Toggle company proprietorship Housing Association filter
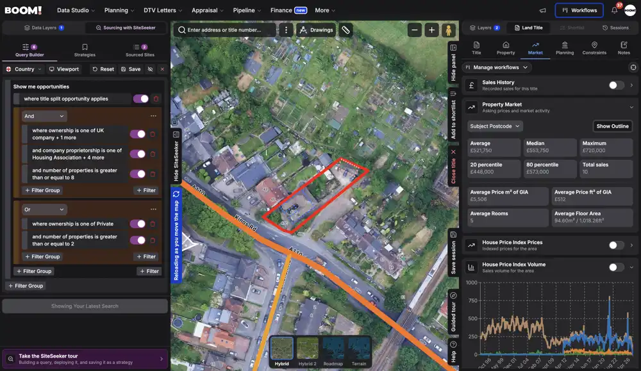Image resolution: width=641 pixels, height=371 pixels. click(138, 154)
